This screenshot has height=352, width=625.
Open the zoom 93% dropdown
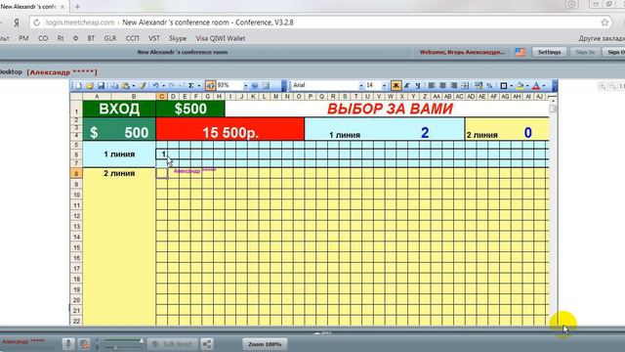245,85
